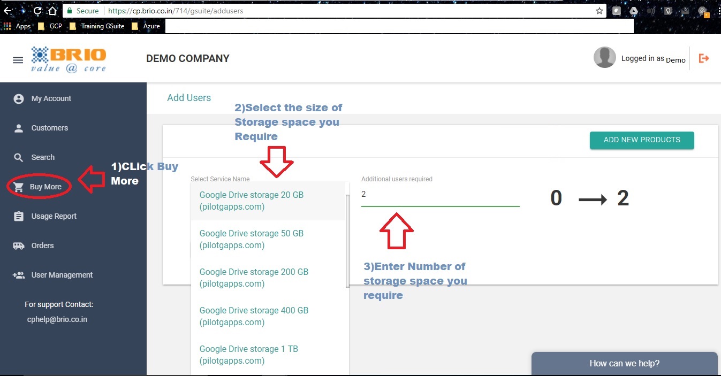This screenshot has height=376, width=721.
Task: Click the Select Service Name label
Action: coord(220,179)
